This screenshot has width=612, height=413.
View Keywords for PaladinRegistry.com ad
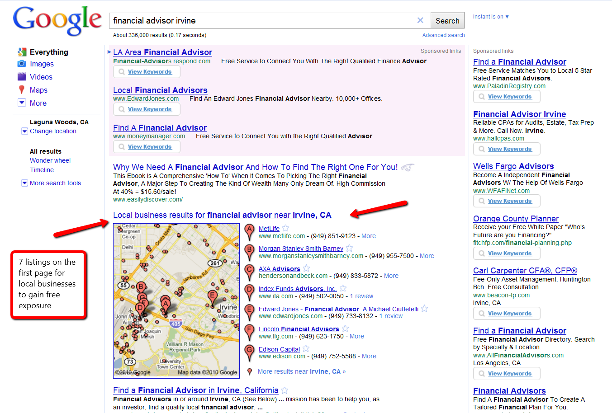[507, 96]
